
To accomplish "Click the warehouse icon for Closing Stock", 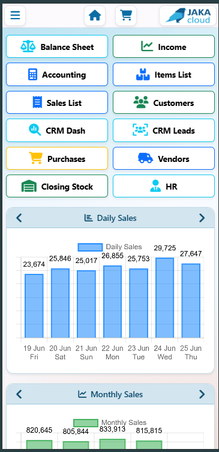I will 29,186.
